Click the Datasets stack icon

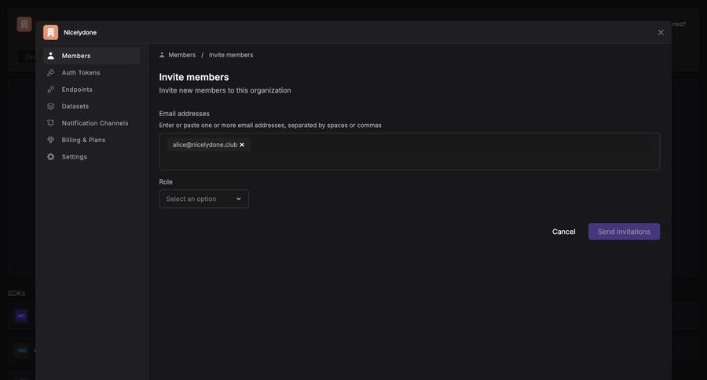(51, 106)
